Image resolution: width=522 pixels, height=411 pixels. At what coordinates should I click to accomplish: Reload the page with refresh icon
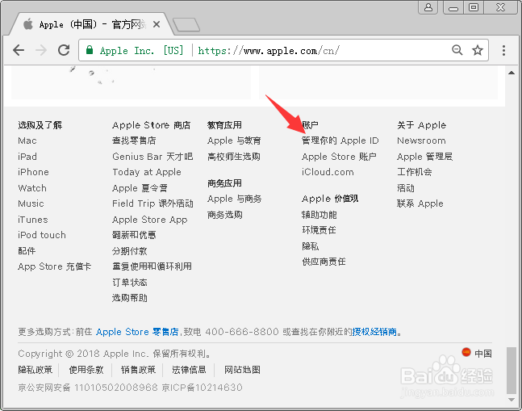(x=64, y=50)
